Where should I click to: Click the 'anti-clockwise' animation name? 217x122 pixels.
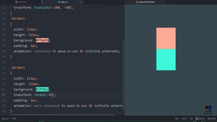pos(47,106)
